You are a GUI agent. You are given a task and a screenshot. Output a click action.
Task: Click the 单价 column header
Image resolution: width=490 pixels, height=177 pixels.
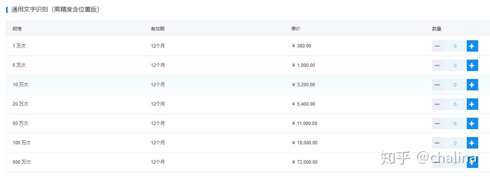pyautogui.click(x=296, y=29)
